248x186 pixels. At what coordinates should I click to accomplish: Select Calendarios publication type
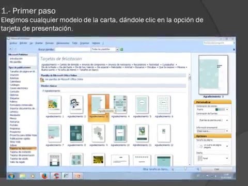(16, 82)
